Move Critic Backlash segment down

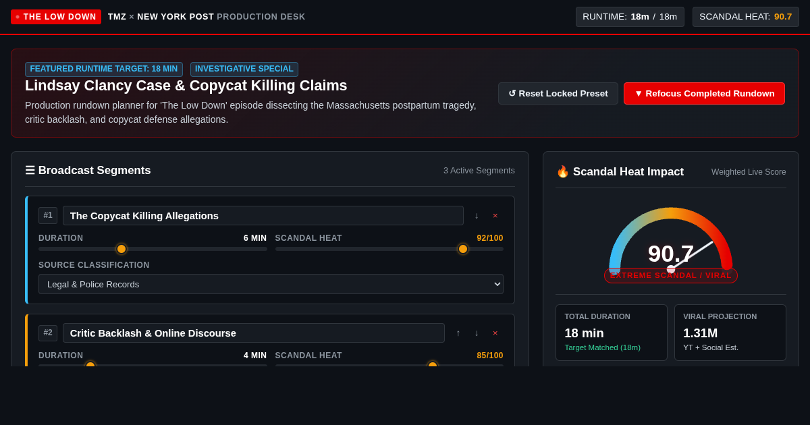tap(477, 333)
